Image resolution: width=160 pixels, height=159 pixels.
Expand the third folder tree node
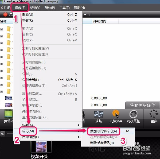click(x=1, y=43)
